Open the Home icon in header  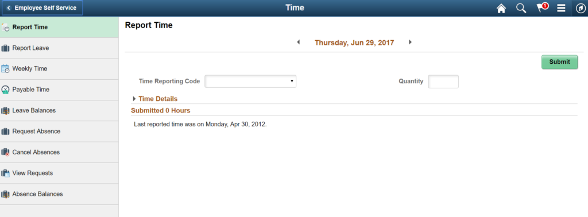(501, 8)
